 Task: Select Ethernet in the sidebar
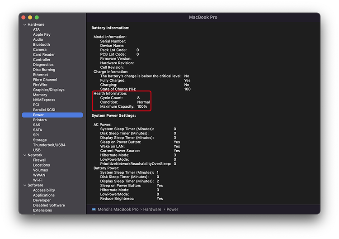(x=40, y=75)
